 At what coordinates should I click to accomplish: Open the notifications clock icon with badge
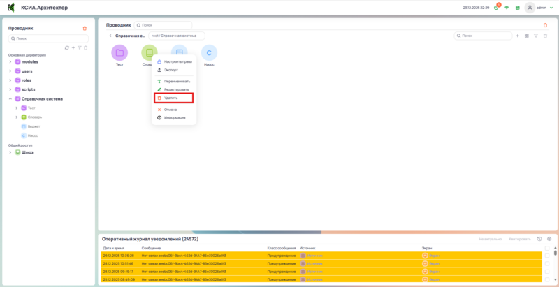click(496, 8)
